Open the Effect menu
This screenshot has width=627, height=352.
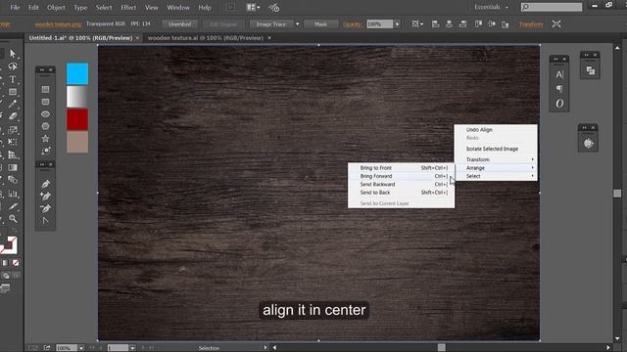(x=128, y=7)
